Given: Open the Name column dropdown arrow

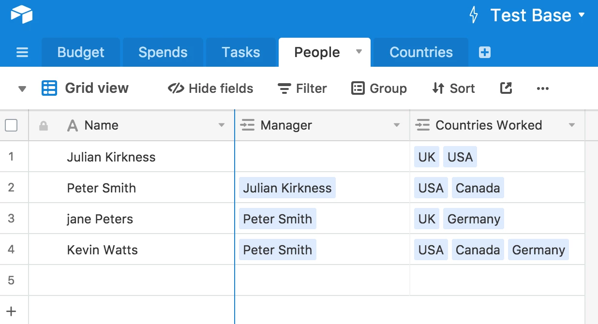Looking at the screenshot, I should coord(222,126).
